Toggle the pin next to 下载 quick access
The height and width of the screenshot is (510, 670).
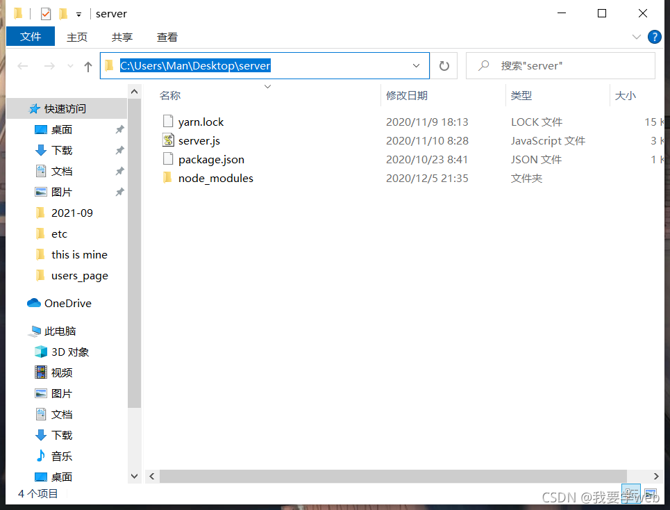pyautogui.click(x=119, y=151)
